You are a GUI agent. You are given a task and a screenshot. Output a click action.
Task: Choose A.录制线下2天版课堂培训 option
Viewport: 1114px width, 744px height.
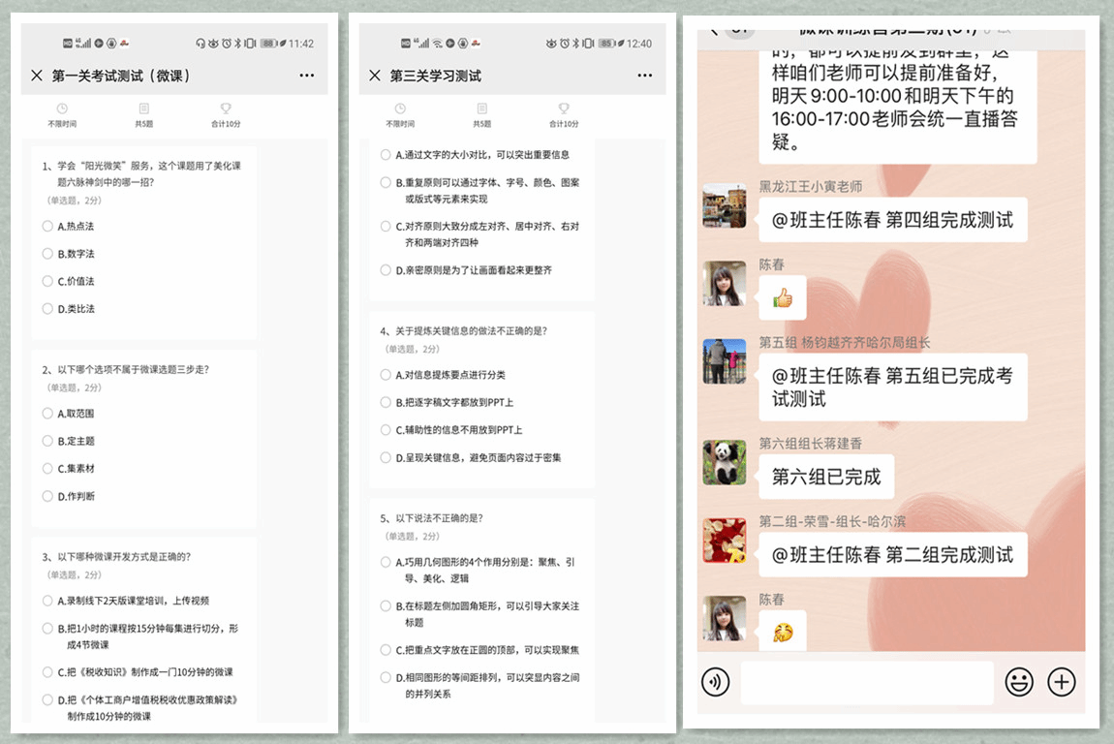tap(47, 601)
